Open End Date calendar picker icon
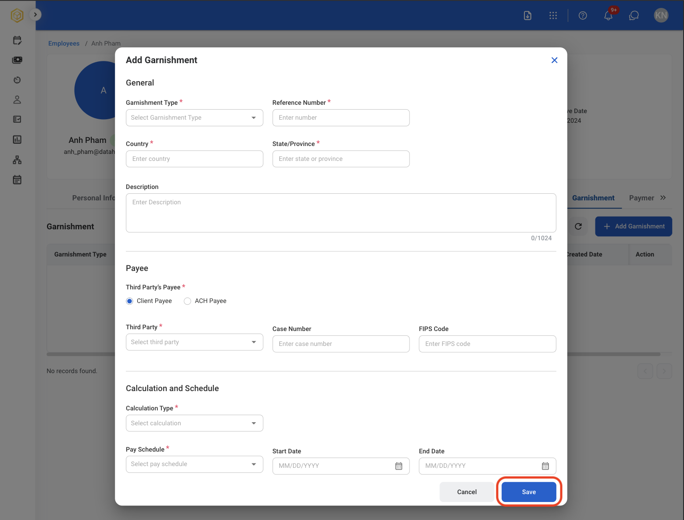684x520 pixels. (x=545, y=466)
